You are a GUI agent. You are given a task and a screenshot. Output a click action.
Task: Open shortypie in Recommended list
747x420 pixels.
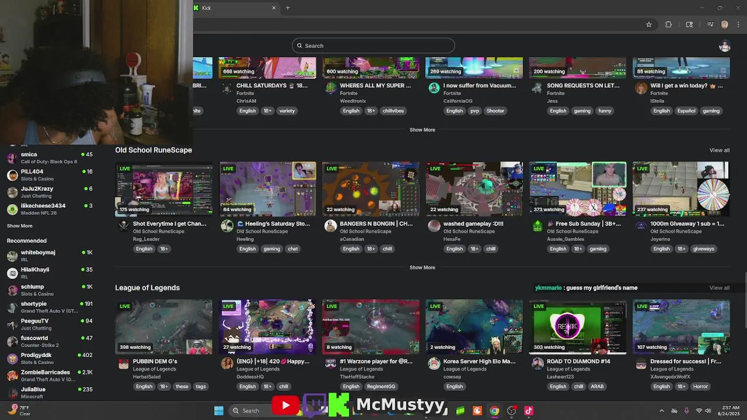tap(50, 307)
